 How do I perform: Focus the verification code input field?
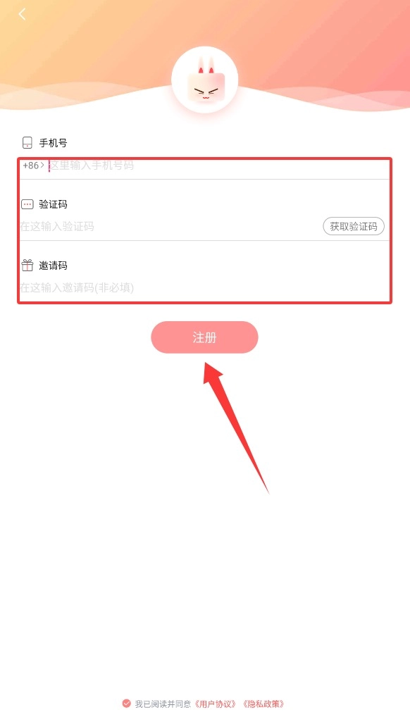(169, 226)
